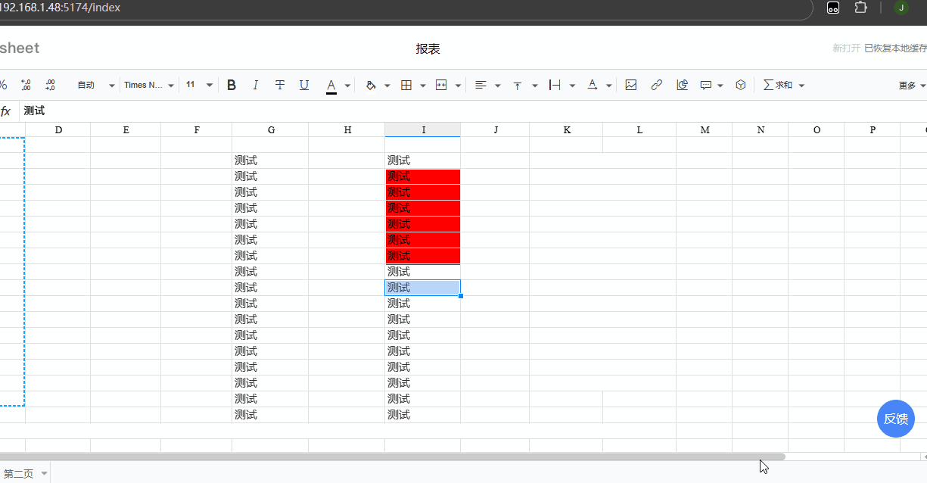
Task: Expand the text color picker arrow
Action: pos(347,86)
